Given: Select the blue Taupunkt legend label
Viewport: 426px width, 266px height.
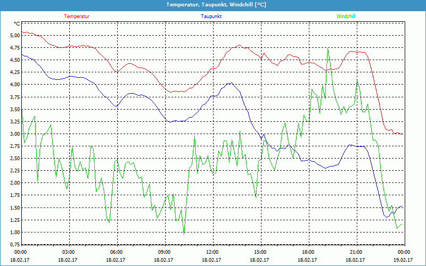Looking at the screenshot, I should 211,16.
